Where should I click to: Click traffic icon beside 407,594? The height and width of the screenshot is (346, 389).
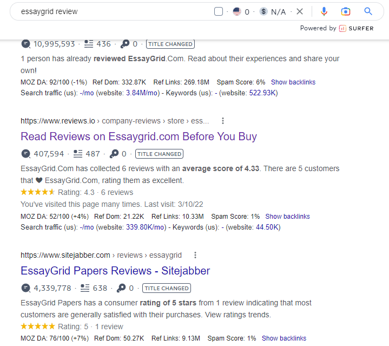[26, 154]
